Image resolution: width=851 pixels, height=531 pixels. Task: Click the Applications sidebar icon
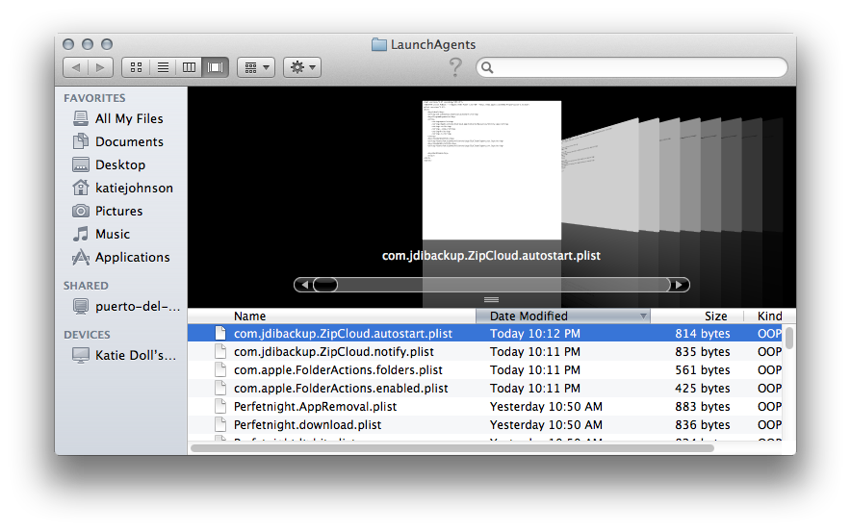81,257
